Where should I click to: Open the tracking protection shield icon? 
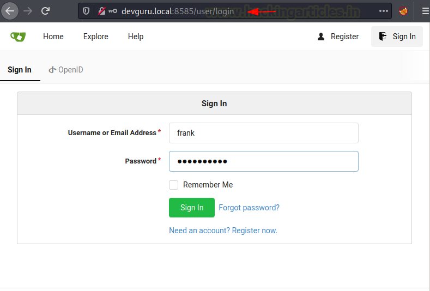86,11
